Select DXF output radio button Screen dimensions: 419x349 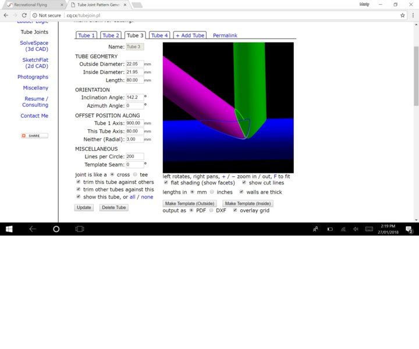tap(211, 210)
